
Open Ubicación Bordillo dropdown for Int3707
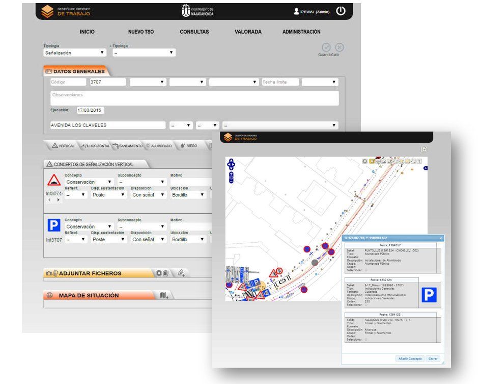[x=188, y=239]
